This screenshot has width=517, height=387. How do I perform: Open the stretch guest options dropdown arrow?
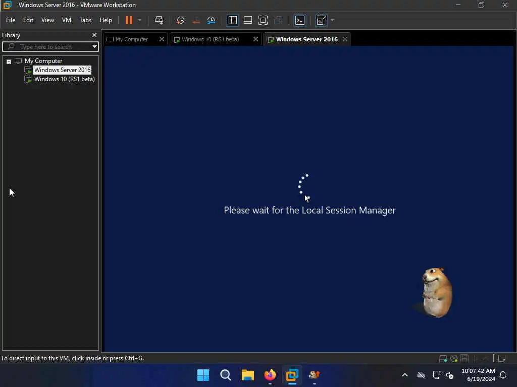pos(332,20)
